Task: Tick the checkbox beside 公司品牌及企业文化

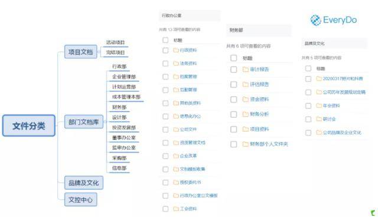Action: point(308,133)
